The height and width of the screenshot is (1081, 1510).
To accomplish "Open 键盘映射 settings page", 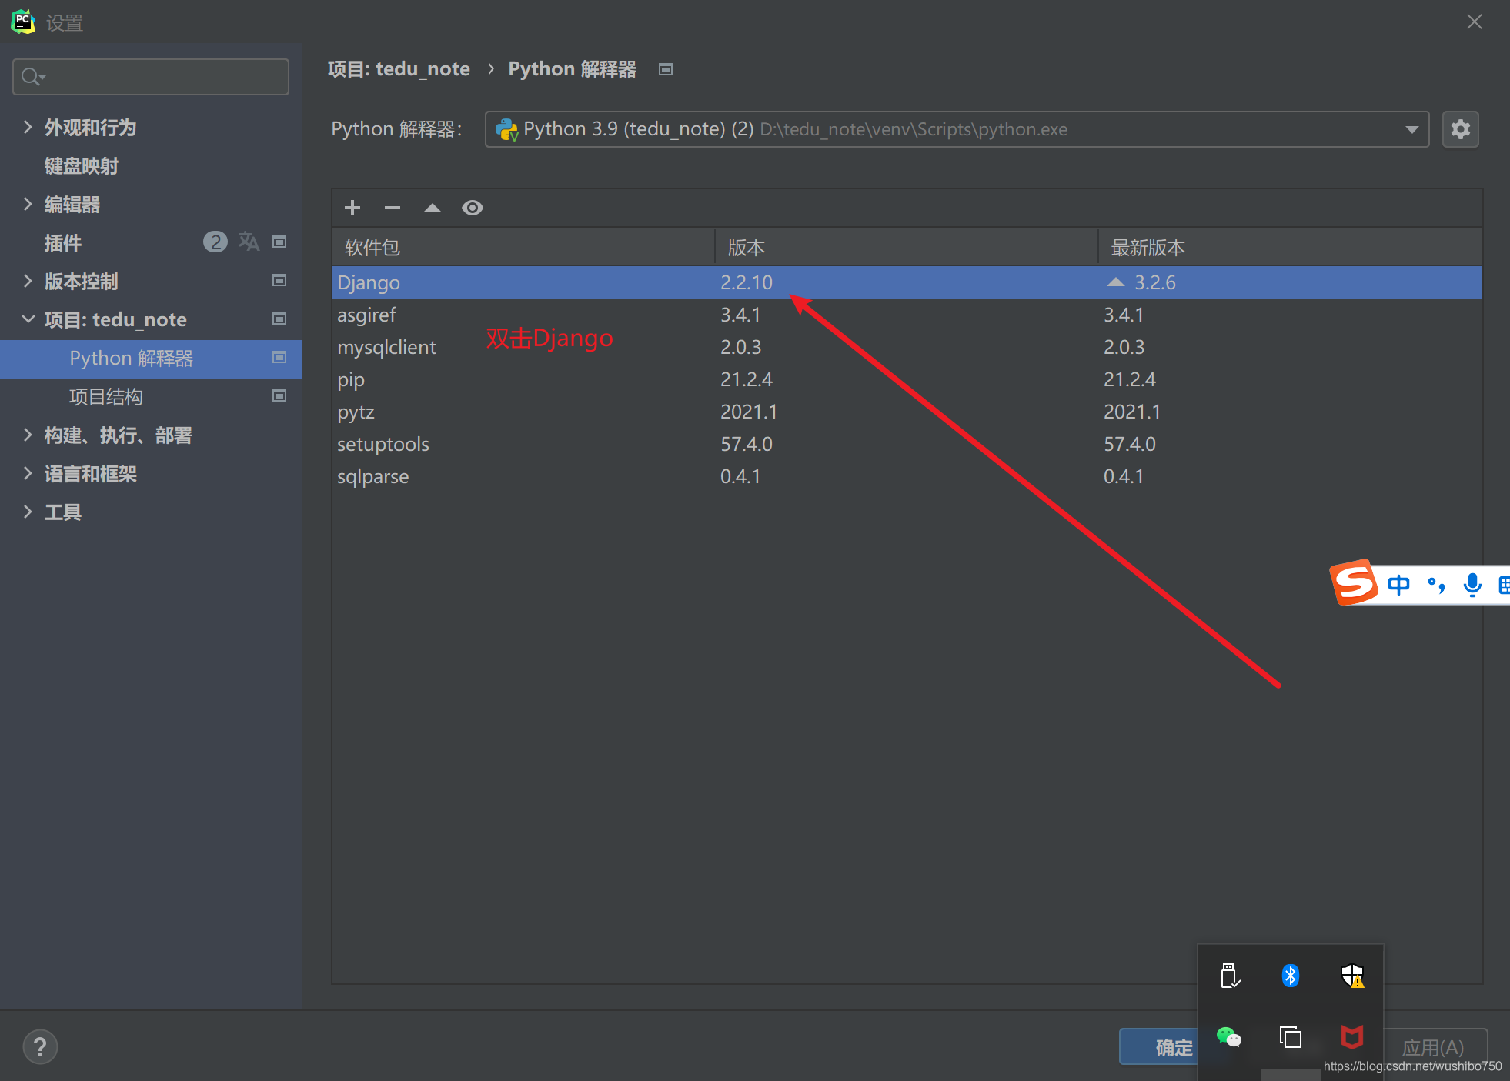I will [x=82, y=166].
